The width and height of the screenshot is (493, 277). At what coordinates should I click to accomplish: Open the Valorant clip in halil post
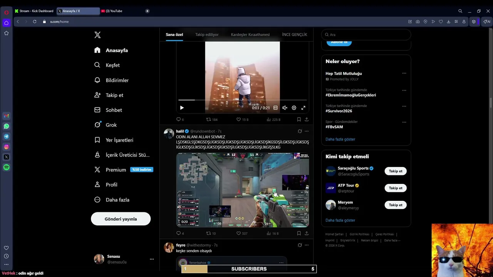pos(243,190)
